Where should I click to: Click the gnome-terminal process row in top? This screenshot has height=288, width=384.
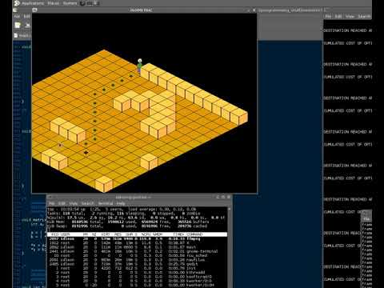[137, 251]
